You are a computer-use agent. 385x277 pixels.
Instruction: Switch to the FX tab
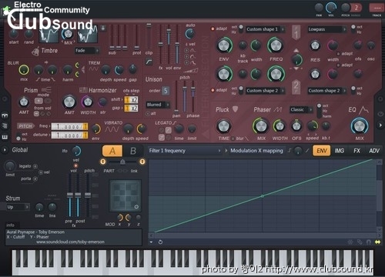(x=357, y=151)
